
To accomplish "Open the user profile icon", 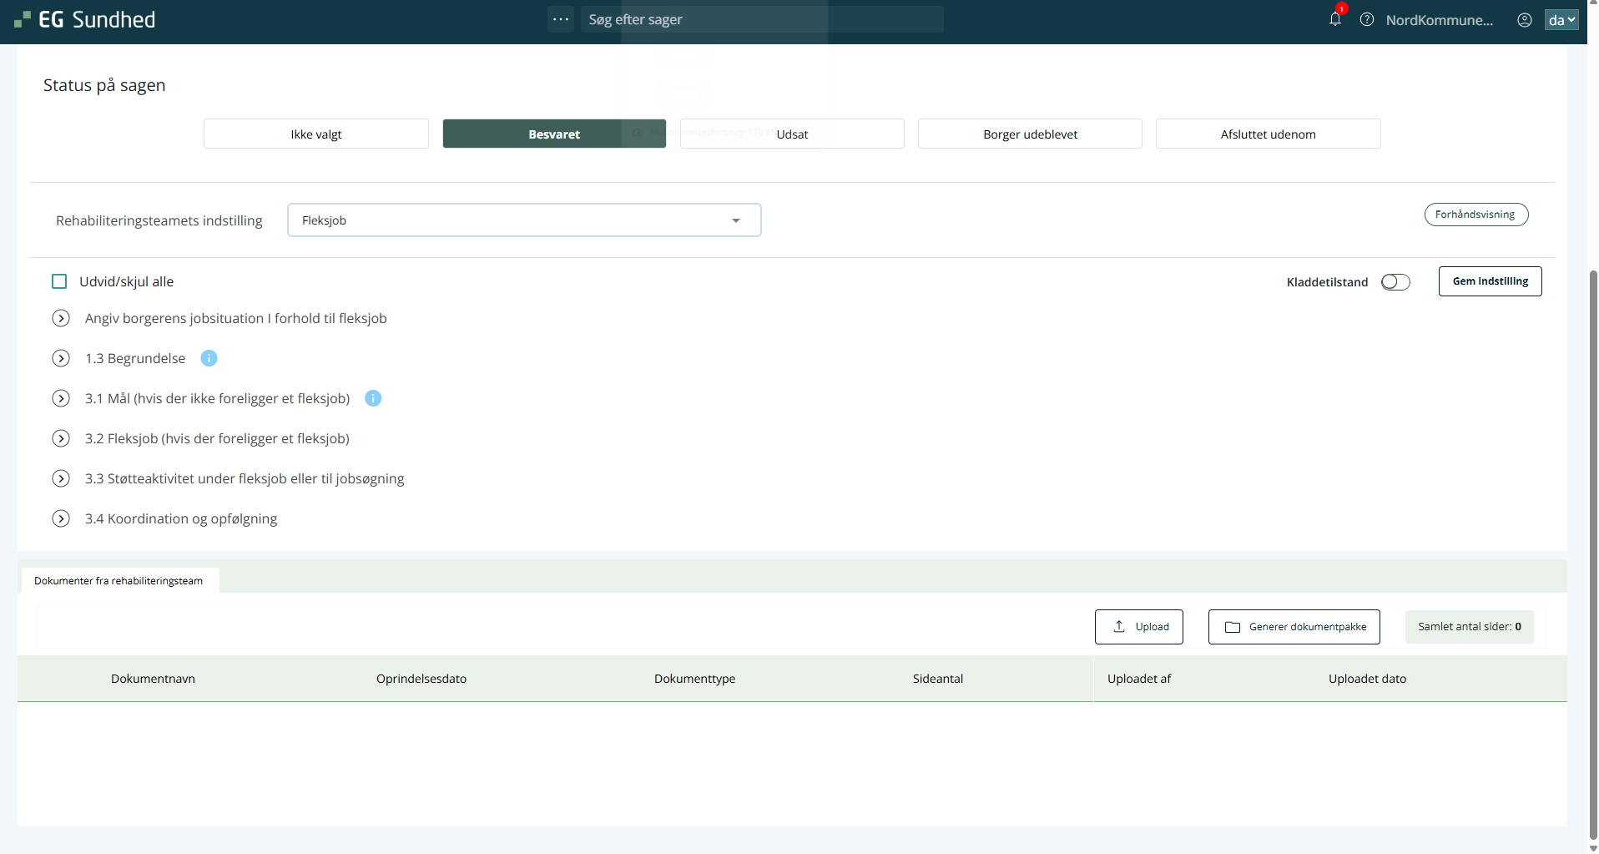I will [x=1525, y=20].
